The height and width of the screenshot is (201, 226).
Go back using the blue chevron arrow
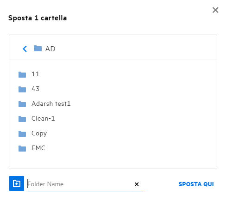pos(25,49)
